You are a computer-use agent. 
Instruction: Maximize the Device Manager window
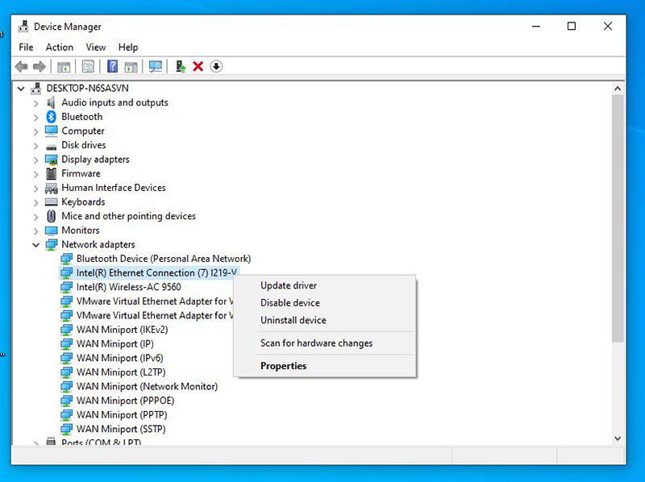point(572,27)
